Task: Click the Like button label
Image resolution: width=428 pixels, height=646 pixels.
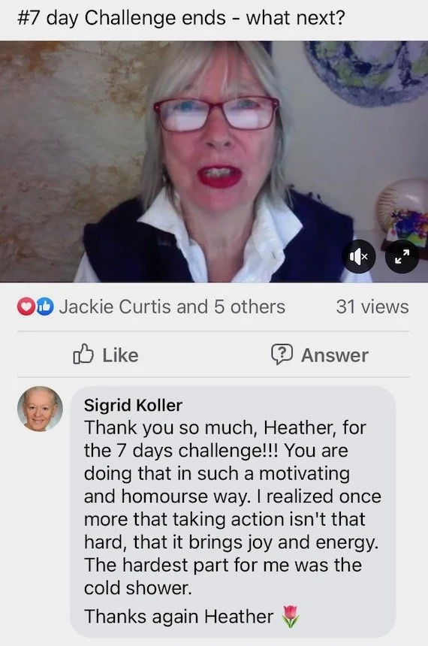Action: (x=120, y=355)
